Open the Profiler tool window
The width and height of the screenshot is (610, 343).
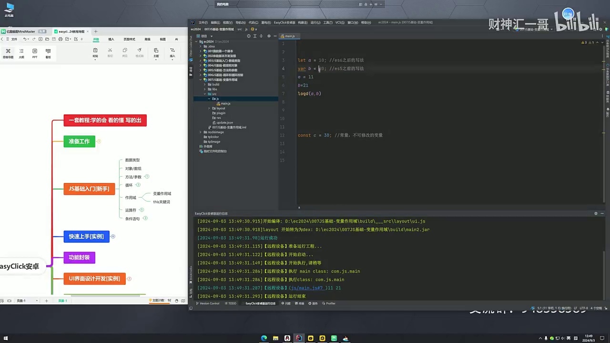point(329,303)
